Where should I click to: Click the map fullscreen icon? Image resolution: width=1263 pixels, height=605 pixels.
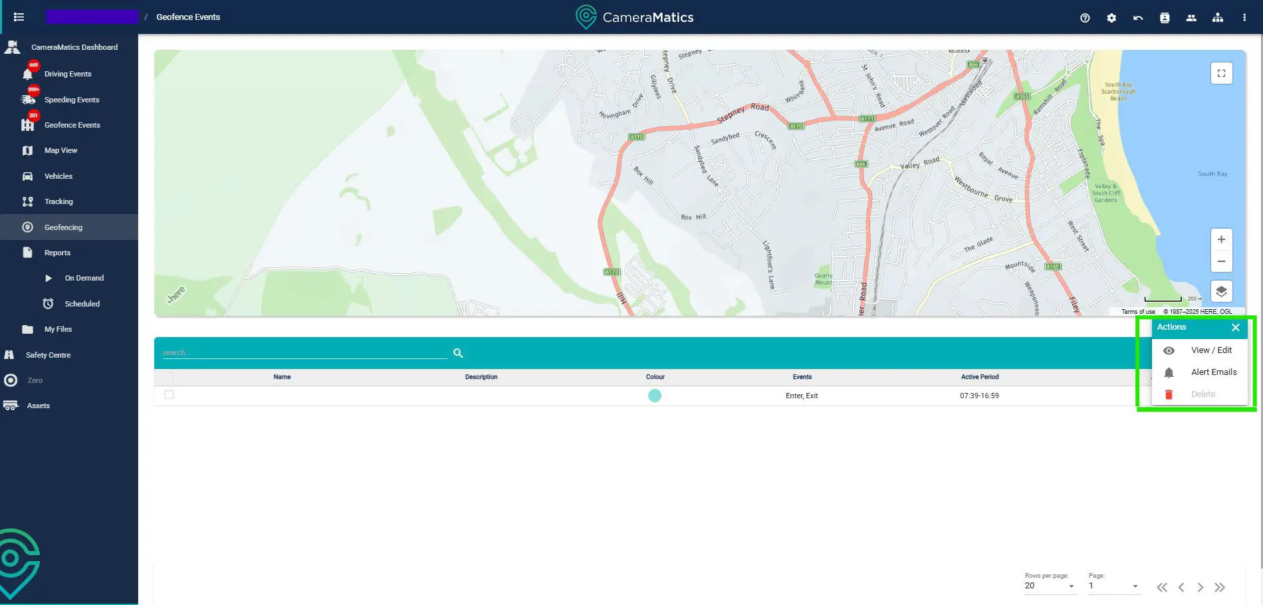coord(1221,73)
